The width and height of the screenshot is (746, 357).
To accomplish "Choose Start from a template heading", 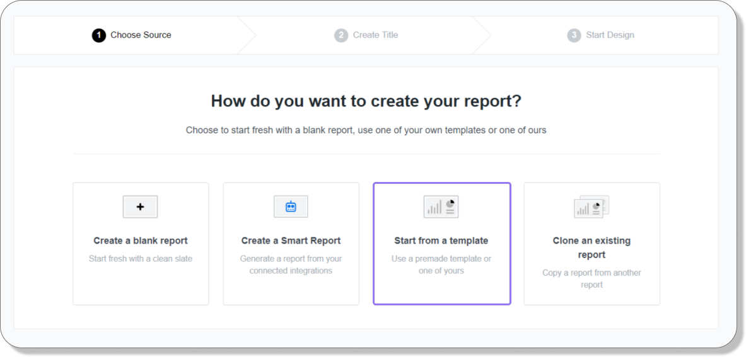I will 441,241.
